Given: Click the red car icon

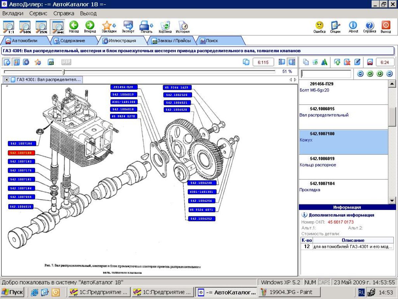Looking at the screenshot, I should pos(370,62).
